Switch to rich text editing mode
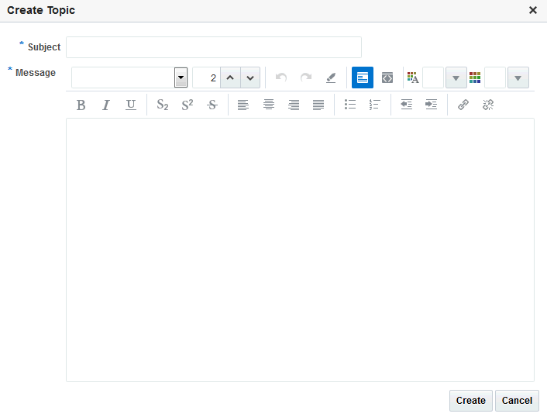The image size is (547, 417). click(363, 78)
